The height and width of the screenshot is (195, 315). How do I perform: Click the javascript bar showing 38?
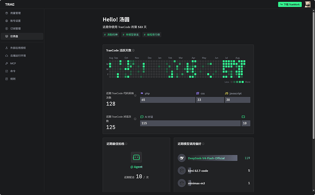pyautogui.click(x=237, y=100)
